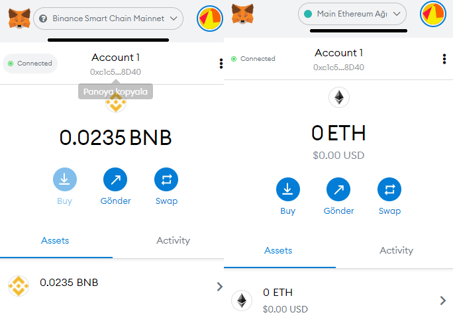The width and height of the screenshot is (453, 333).
Task: Click the Ethereum token logo above the balance
Action: coord(339,97)
